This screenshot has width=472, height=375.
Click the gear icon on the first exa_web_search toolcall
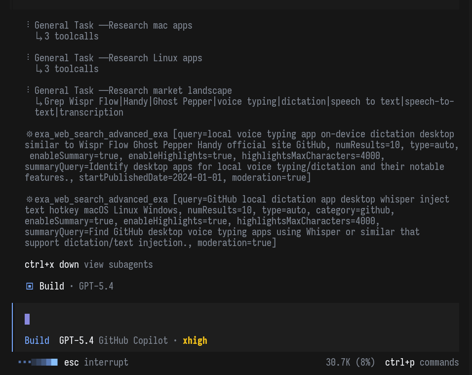coord(29,134)
